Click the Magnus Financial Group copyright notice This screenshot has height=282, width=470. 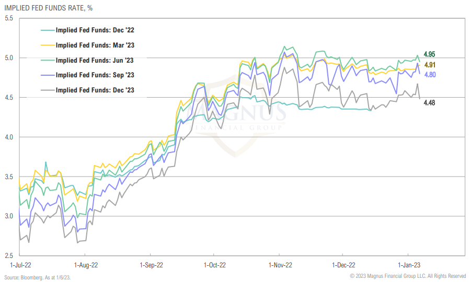click(x=408, y=276)
